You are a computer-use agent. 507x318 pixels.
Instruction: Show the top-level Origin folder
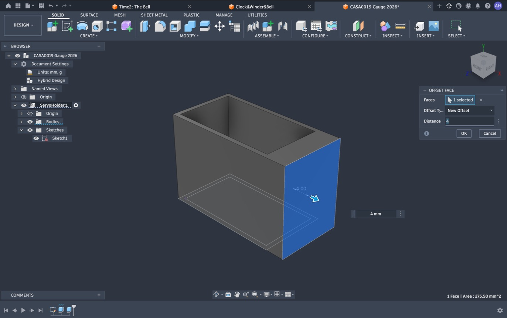click(24, 97)
